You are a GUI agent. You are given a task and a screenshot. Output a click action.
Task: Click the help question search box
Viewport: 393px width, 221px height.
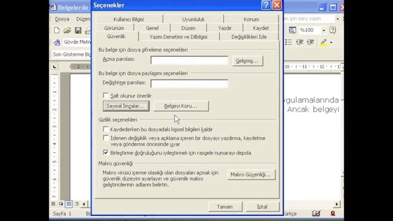[x=309, y=19]
